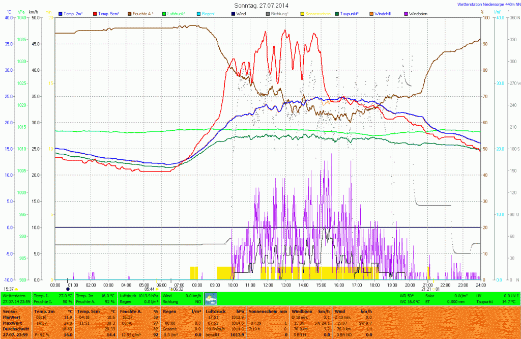The width and height of the screenshot is (521, 339).
Task: Select the green Luftdruck legend marker
Action: (x=164, y=14)
